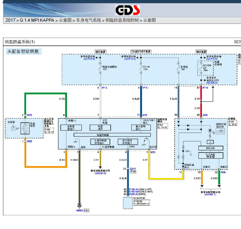The height and width of the screenshot is (229, 241).
Task: Click M22 connector label at pin 2
Action: pos(30,115)
